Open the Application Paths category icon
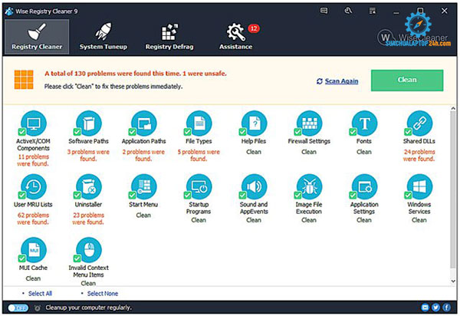460x316 pixels. point(144,123)
